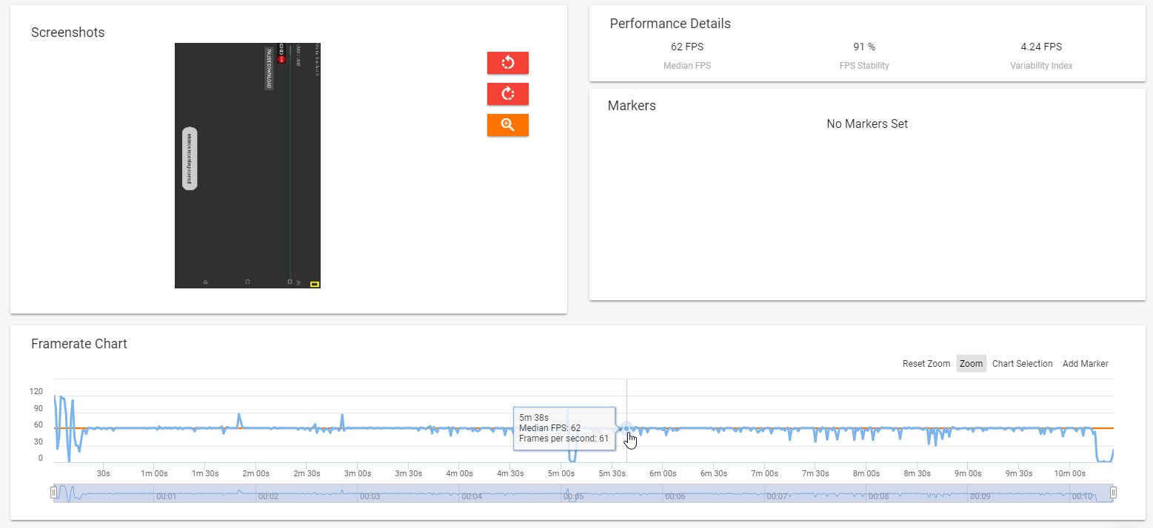Image resolution: width=1153 pixels, height=528 pixels.
Task: Grab the right range slider handle
Action: [x=1113, y=493]
